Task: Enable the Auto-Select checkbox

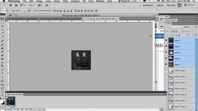Action: pyautogui.click(x=11, y=11)
